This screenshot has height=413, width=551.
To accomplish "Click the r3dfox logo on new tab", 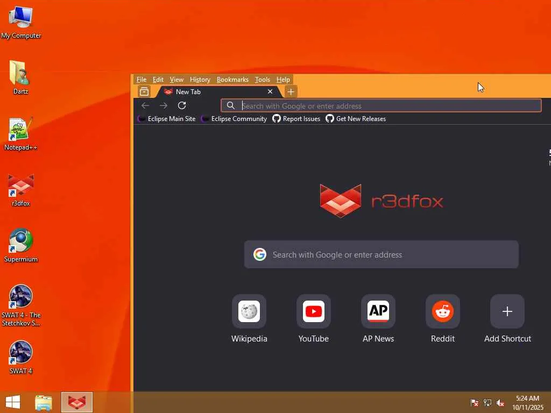I will click(x=382, y=201).
